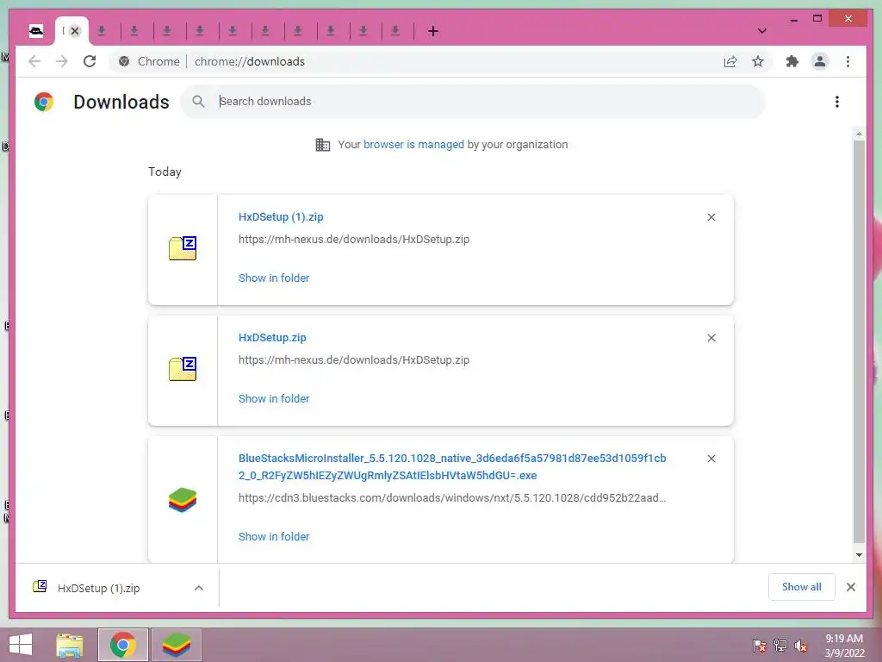Click the page vertical scrollbar thumb

859,340
